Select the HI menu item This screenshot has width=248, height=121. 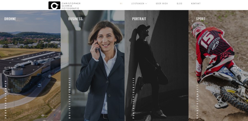click(121, 4)
